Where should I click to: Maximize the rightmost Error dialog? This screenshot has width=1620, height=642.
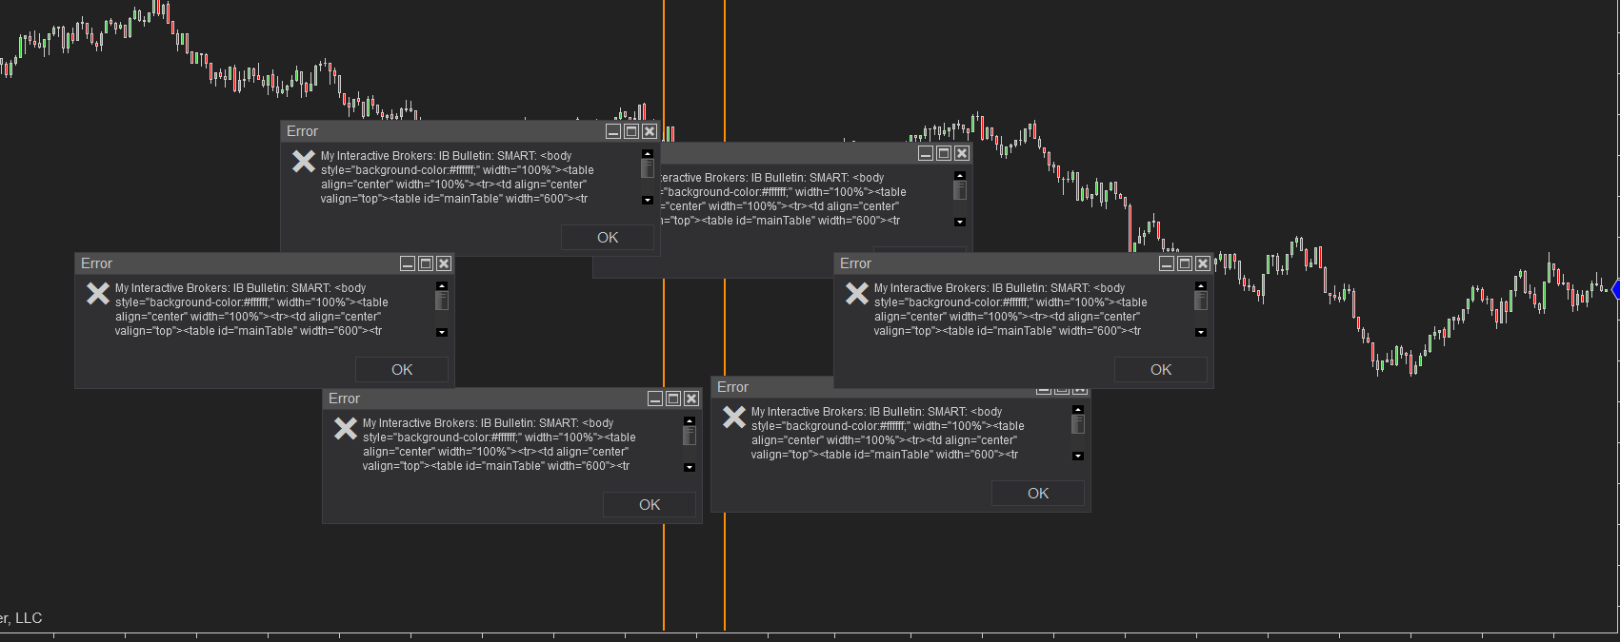[x=1185, y=263]
